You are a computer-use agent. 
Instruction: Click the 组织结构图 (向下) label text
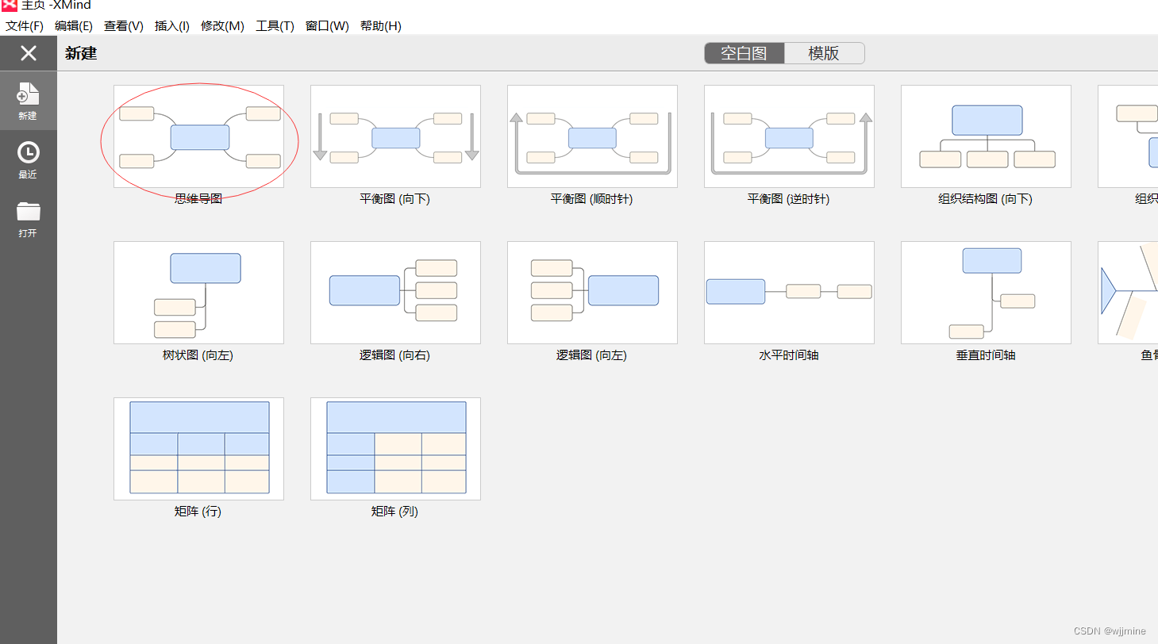click(986, 199)
